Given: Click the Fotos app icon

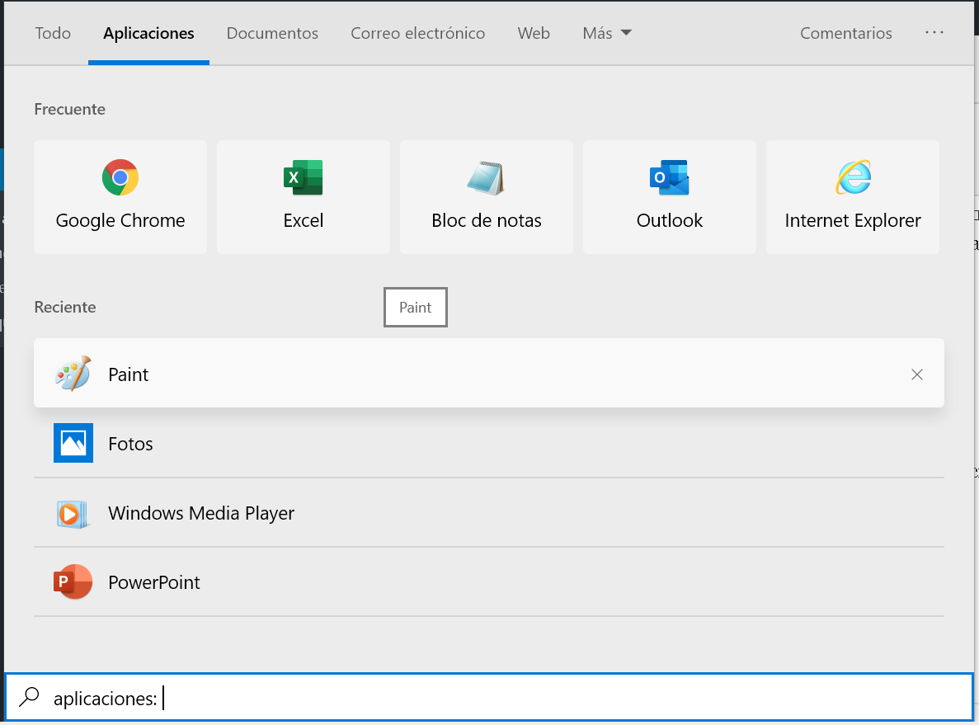Looking at the screenshot, I should pyautogui.click(x=73, y=443).
